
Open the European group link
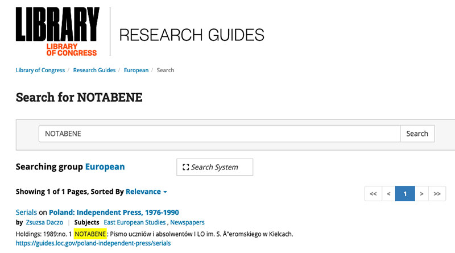click(x=105, y=167)
